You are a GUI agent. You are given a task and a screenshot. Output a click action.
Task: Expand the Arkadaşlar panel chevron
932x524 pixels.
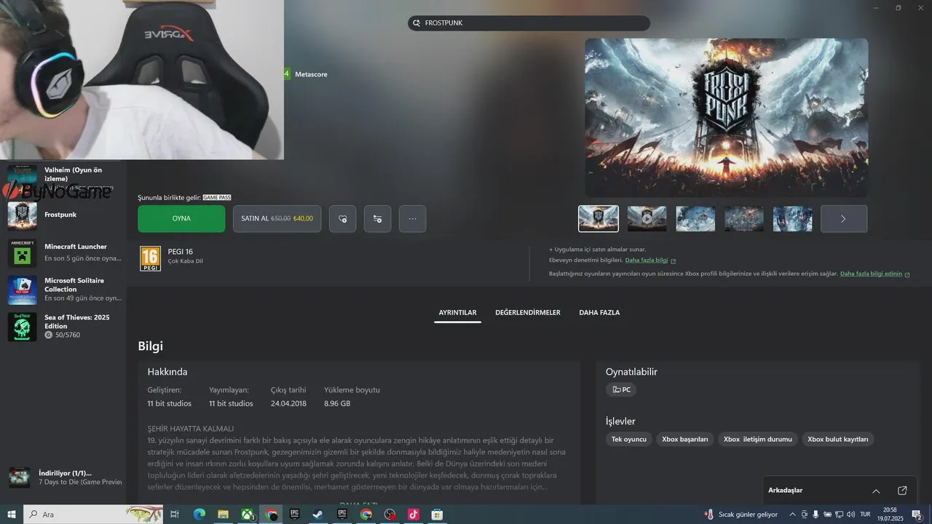[876, 491]
